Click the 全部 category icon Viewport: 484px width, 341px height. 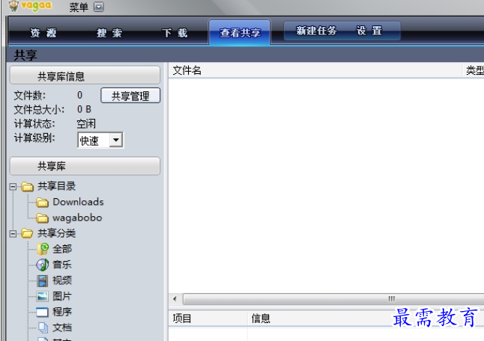(x=43, y=249)
